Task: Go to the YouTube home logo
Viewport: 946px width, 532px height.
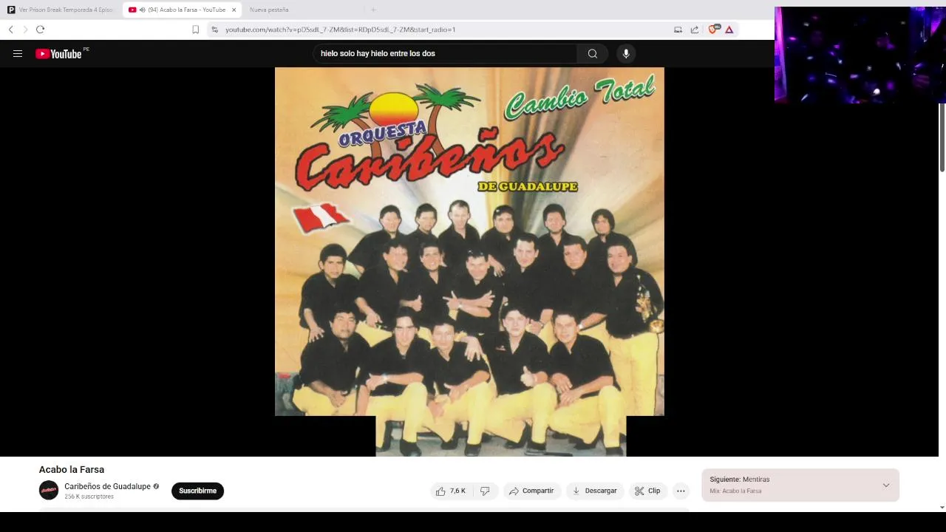Action: point(59,53)
